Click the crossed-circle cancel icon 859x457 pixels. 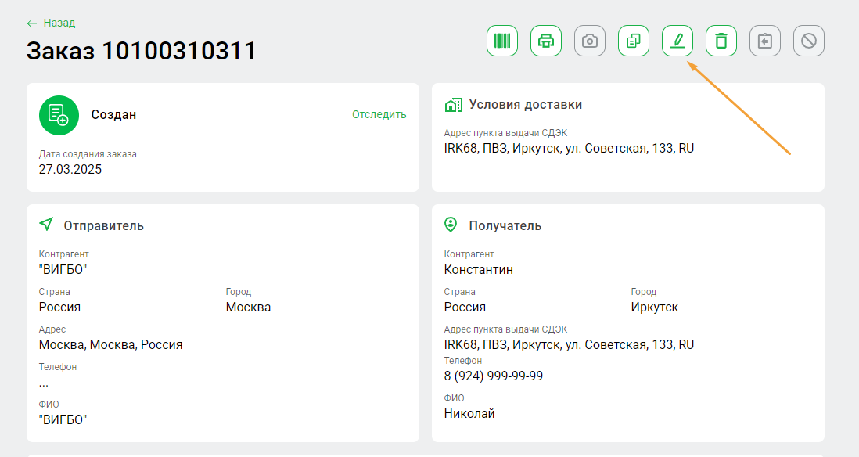pyautogui.click(x=809, y=41)
